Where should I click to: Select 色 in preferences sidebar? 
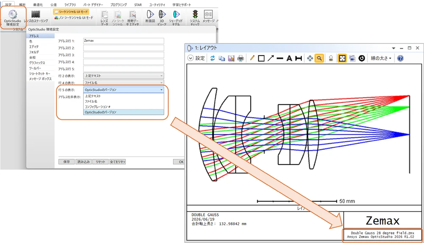(41, 41)
